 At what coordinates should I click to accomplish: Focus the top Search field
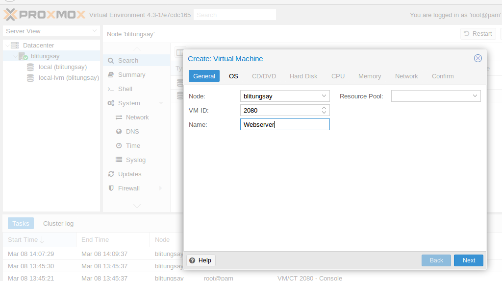235,15
